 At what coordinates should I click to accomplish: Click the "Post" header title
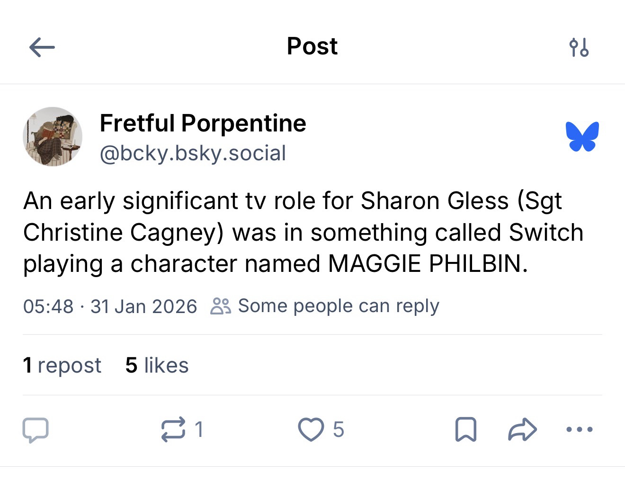[312, 46]
